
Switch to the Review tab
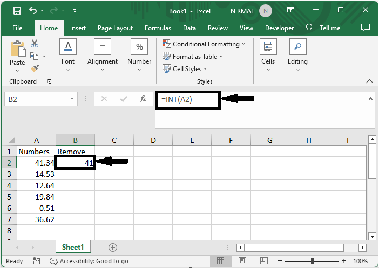[218, 28]
